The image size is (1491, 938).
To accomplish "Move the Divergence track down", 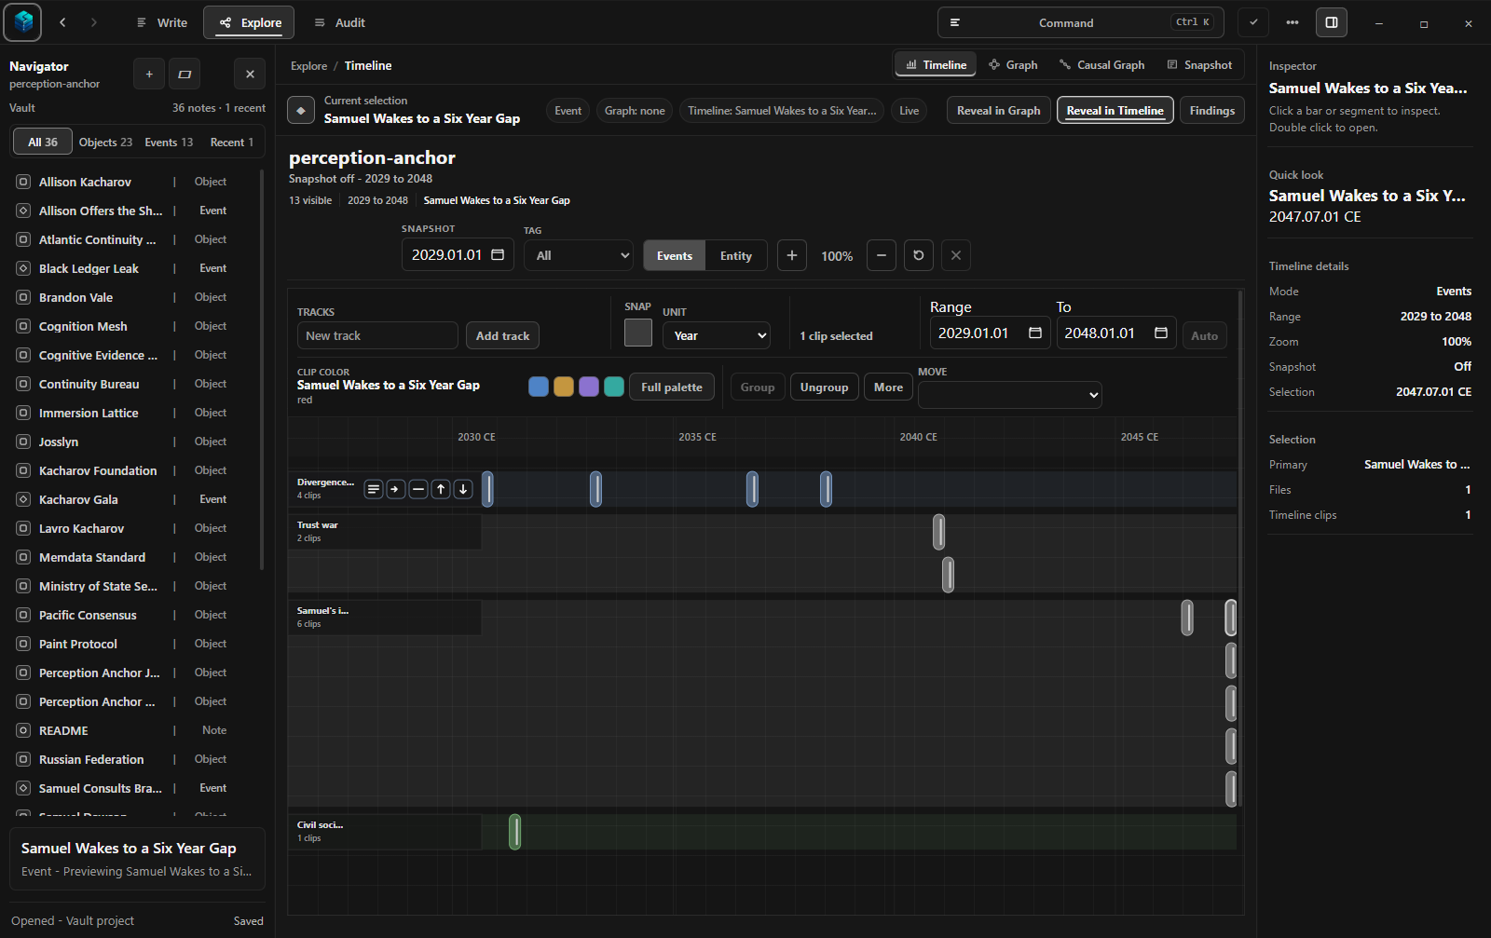I will [463, 489].
